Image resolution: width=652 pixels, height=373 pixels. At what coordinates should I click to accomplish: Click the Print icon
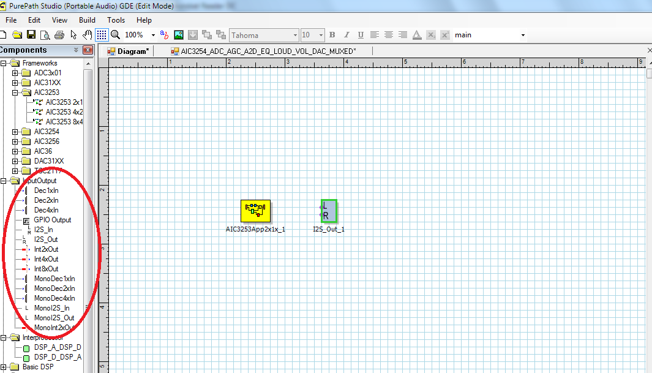click(x=59, y=35)
